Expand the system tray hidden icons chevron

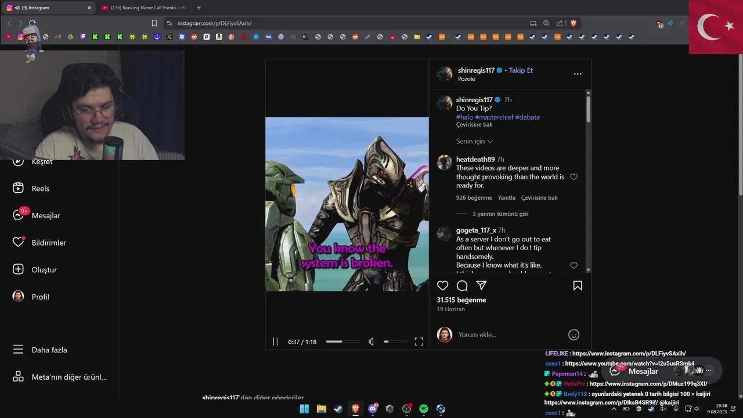tap(614, 409)
